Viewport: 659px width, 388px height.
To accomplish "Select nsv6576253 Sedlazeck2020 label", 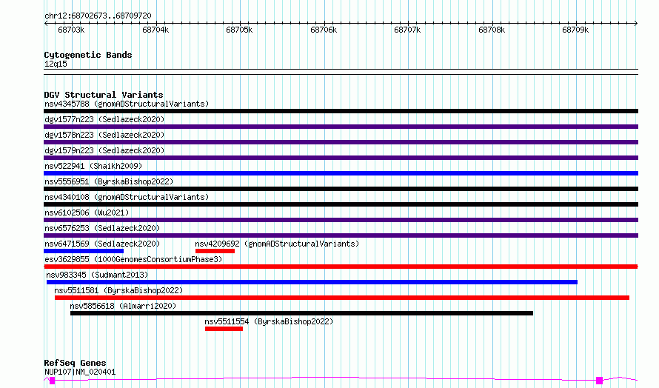I will [102, 228].
